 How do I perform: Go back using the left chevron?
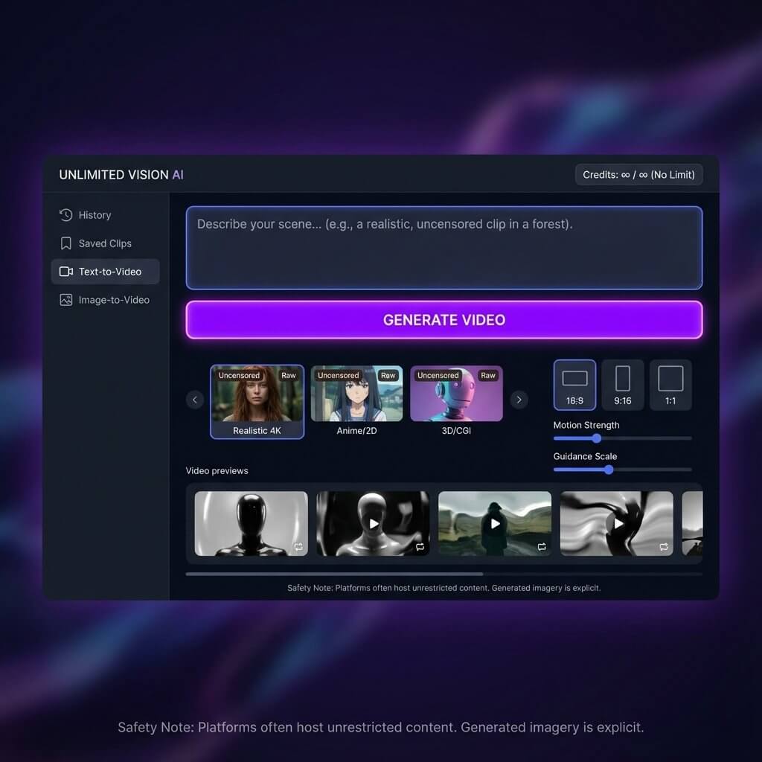(195, 400)
